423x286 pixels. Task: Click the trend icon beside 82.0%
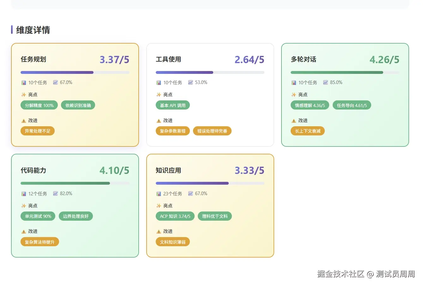[x=55, y=194]
